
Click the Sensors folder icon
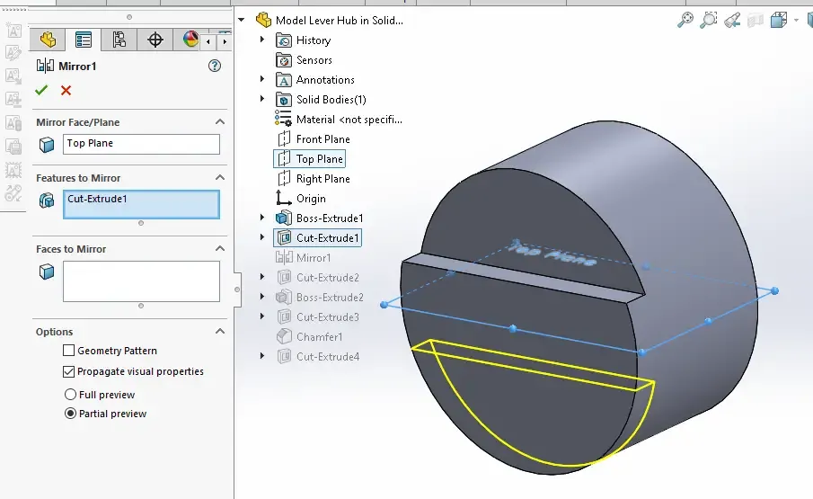(x=284, y=60)
